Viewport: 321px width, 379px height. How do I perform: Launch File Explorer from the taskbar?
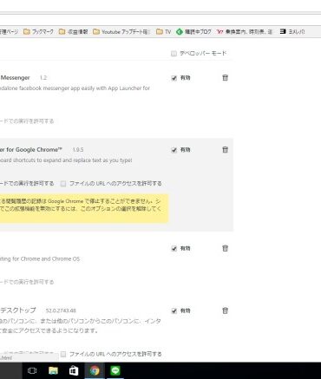coord(53,370)
